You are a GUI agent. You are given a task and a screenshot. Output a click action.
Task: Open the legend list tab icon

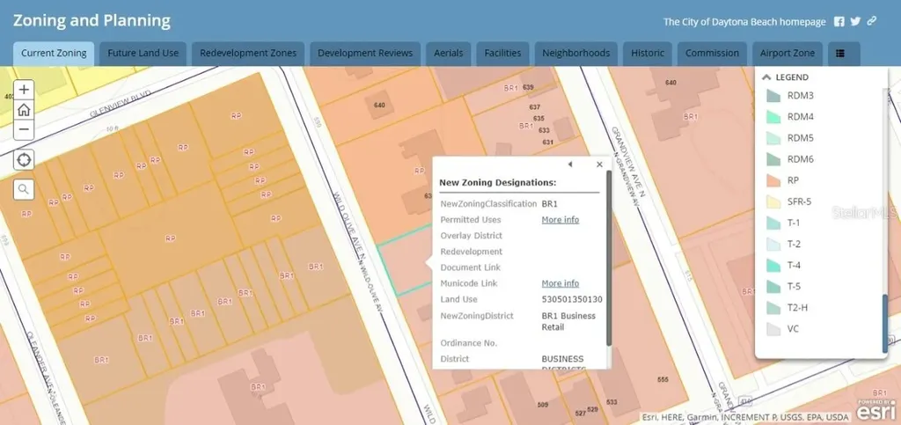coord(840,54)
